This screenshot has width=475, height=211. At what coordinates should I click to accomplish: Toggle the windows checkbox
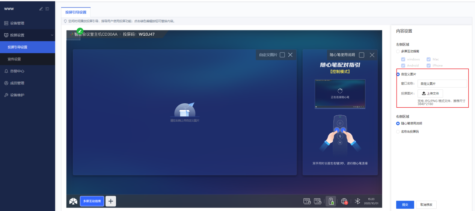403,59
